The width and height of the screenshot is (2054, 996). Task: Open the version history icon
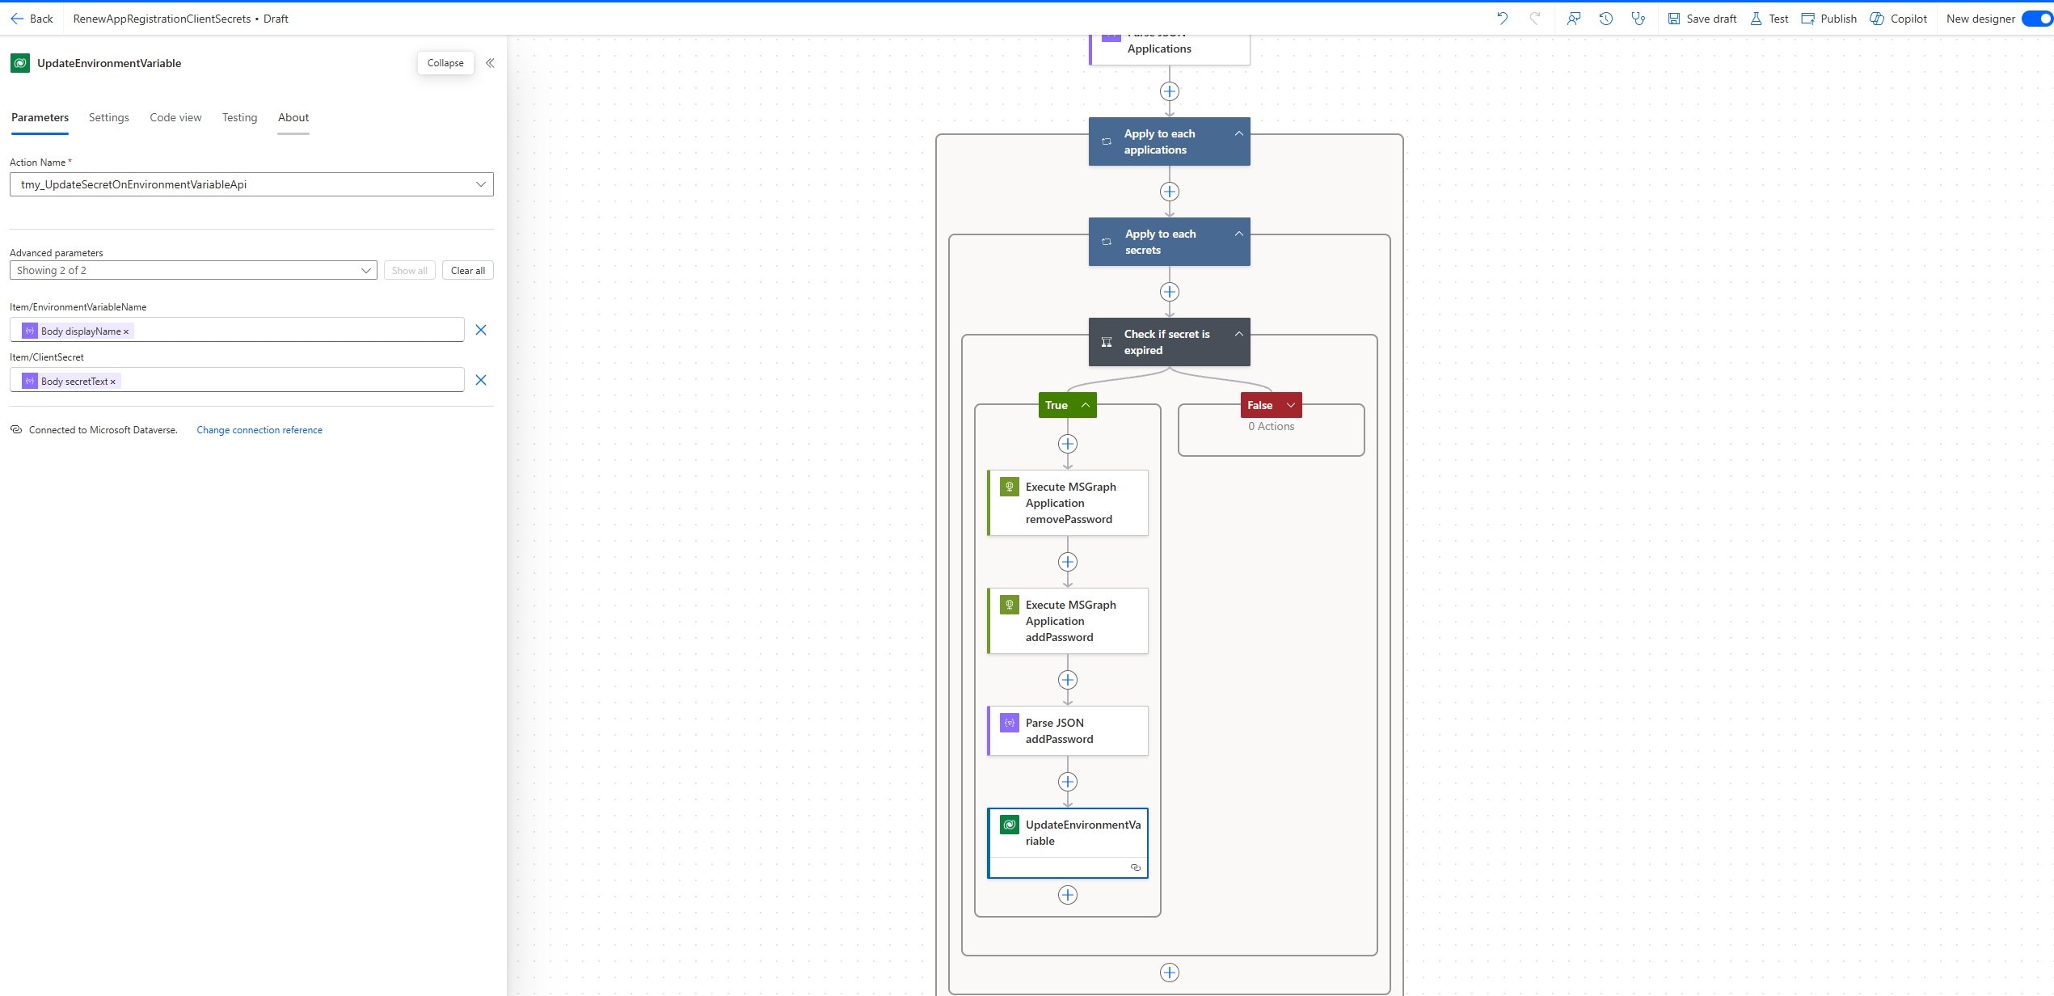1605,19
